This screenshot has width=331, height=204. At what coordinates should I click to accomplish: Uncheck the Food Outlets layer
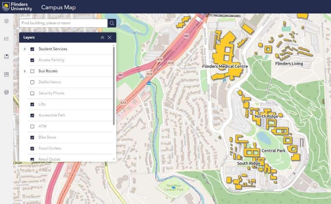(x=32, y=148)
